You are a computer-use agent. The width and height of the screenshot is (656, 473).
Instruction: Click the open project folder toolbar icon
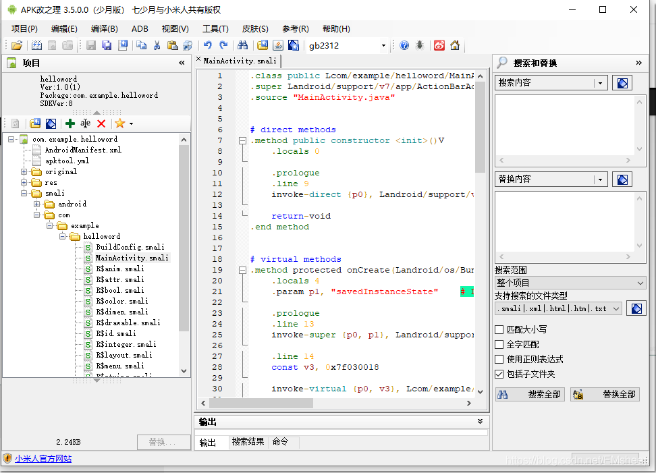click(17, 45)
